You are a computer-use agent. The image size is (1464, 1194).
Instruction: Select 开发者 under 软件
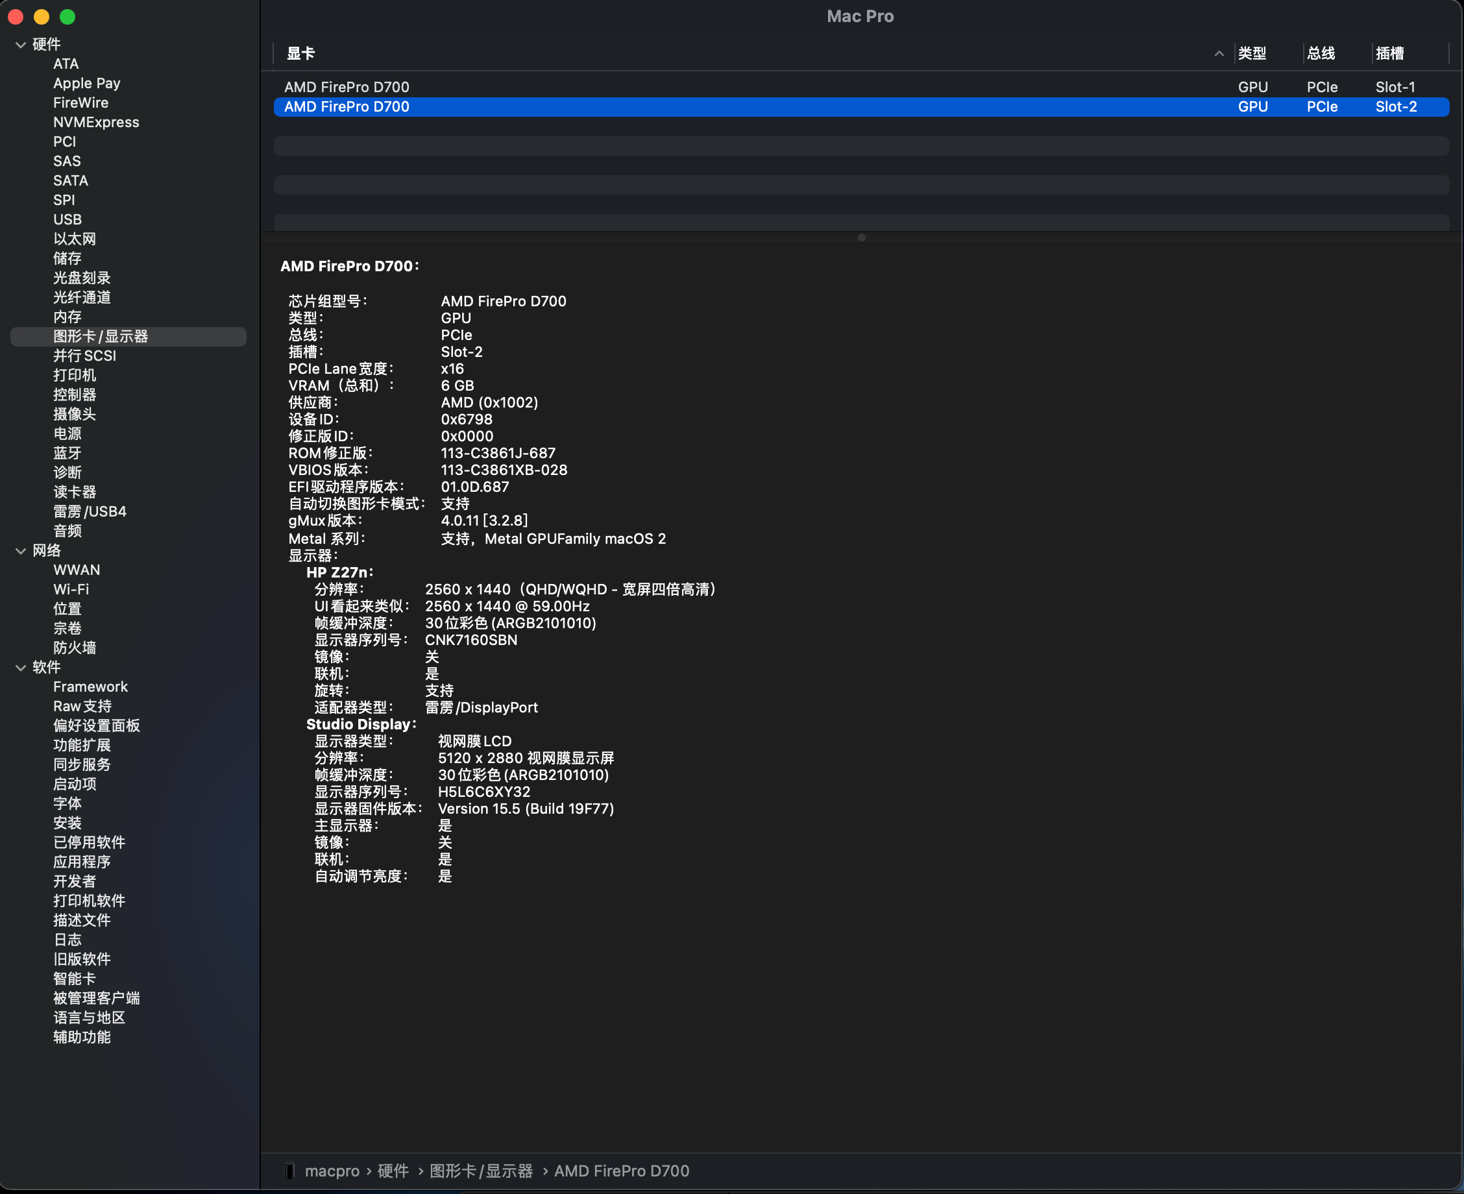tap(74, 882)
